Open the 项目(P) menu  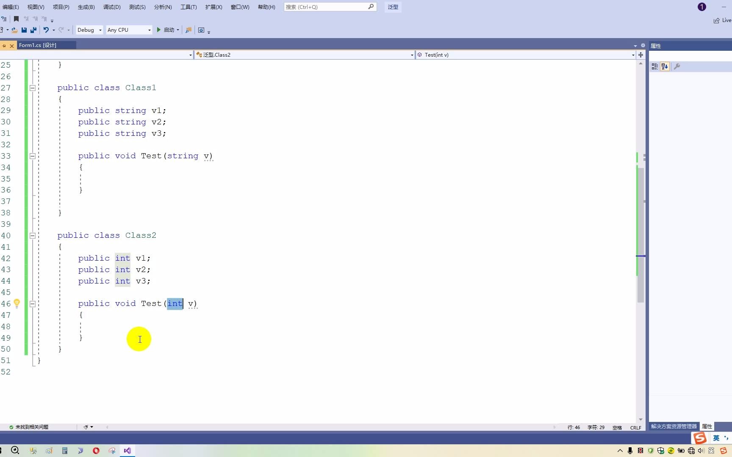(x=61, y=7)
